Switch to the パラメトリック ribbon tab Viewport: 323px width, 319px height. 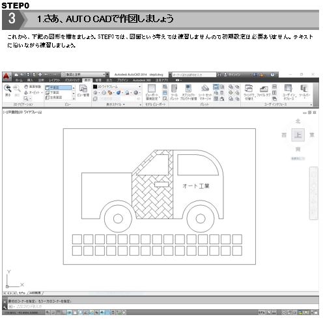(72, 80)
